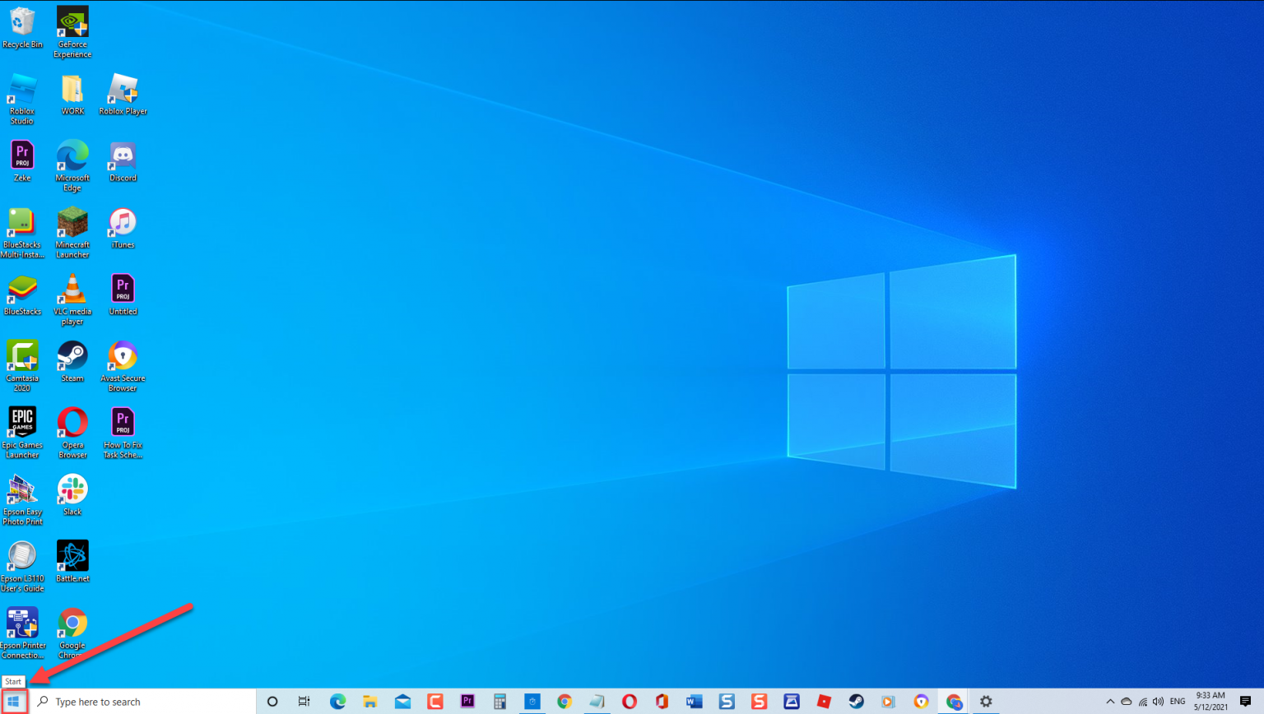Select the Epson Printer Connection icon
This screenshot has width=1264, height=714.
pyautogui.click(x=22, y=633)
